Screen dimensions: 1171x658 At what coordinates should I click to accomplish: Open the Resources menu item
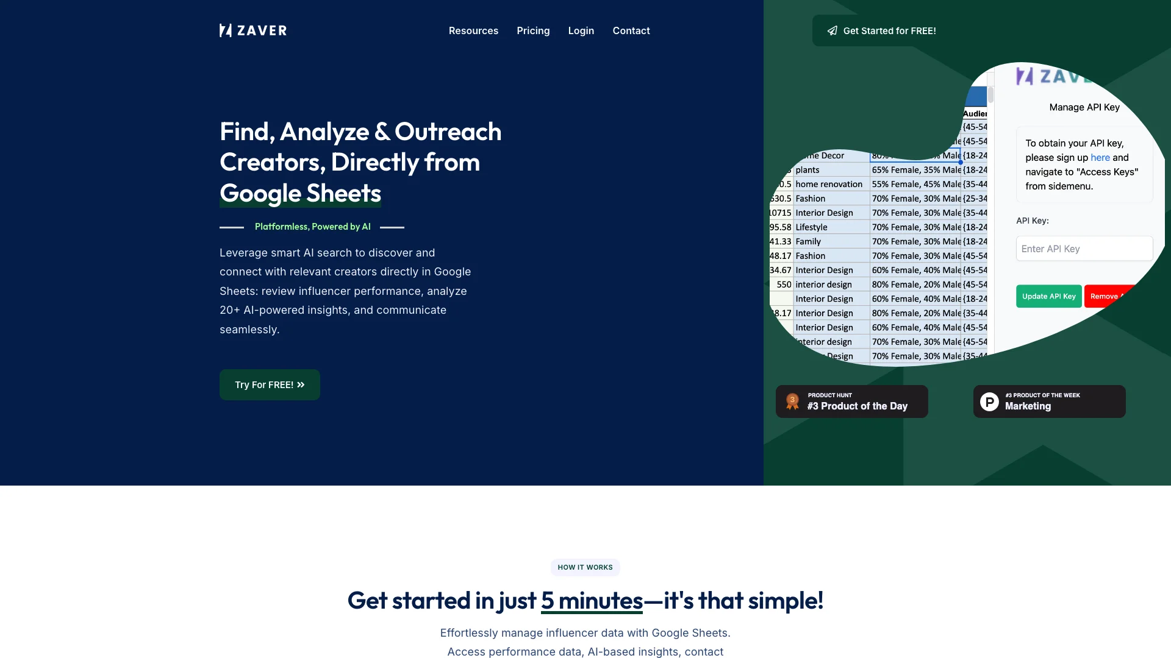(473, 30)
